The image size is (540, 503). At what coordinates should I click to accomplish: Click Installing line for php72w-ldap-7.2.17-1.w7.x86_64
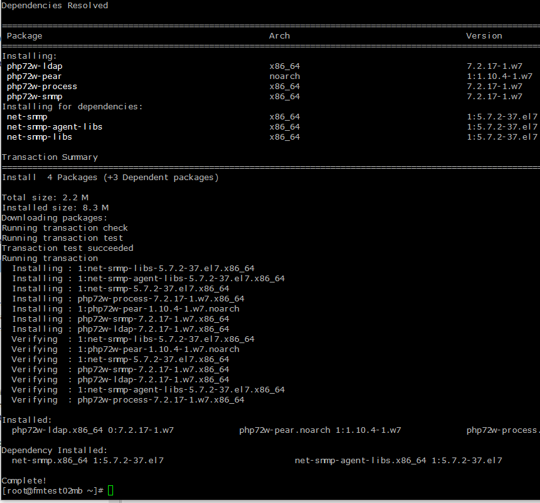121,329
